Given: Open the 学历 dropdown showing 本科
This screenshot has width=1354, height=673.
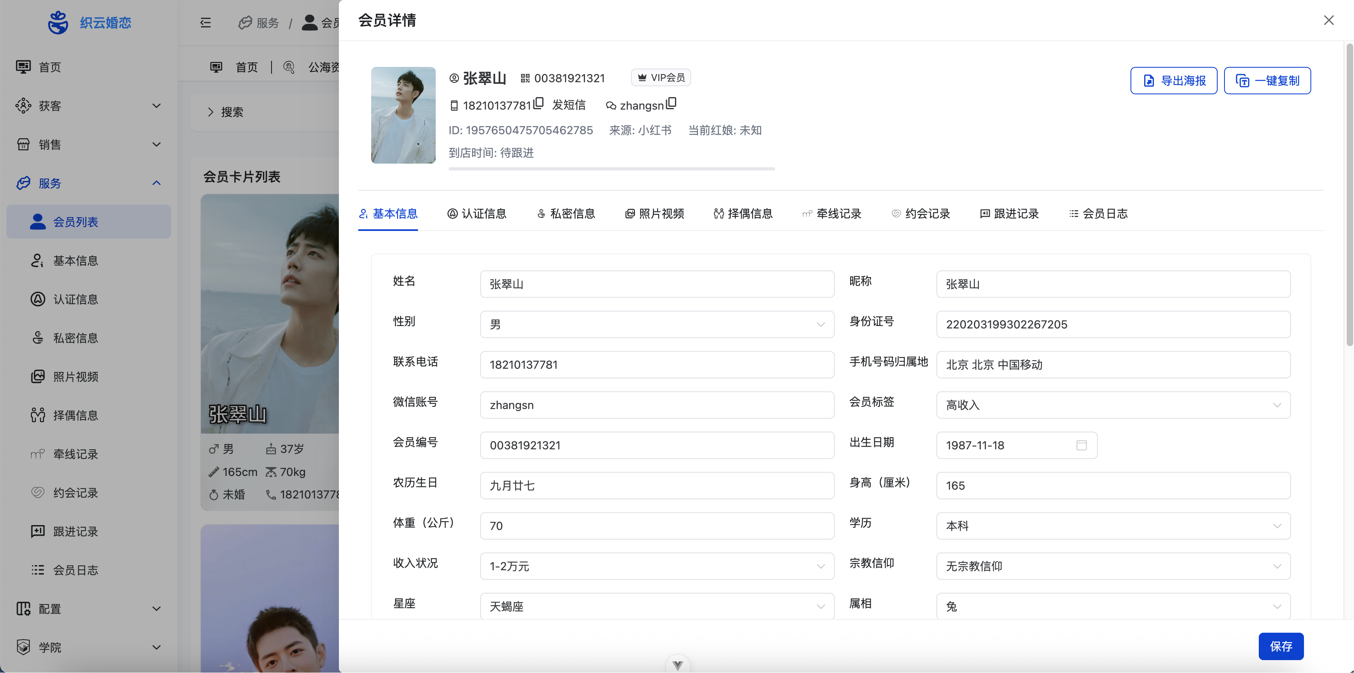Looking at the screenshot, I should click(x=1113, y=526).
